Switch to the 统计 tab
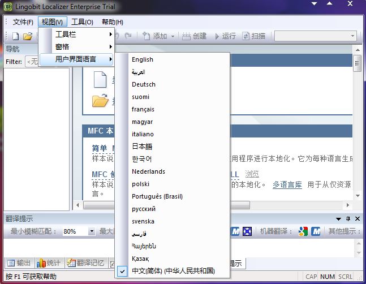This screenshot has height=284, width=366. [x=49, y=263]
